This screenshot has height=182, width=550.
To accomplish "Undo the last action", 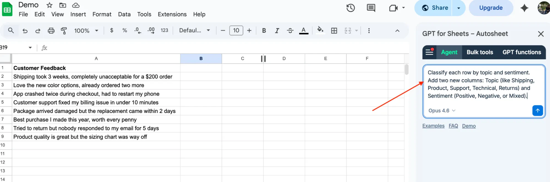I will coord(25,31).
